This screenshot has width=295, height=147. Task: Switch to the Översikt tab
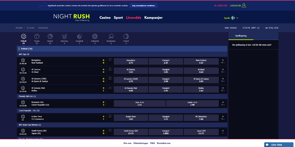point(19,28)
